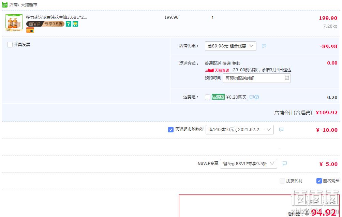Click the green shield guarantee icon

[75, 24]
